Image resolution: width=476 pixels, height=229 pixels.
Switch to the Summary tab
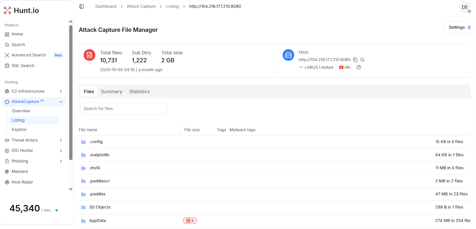click(x=112, y=92)
